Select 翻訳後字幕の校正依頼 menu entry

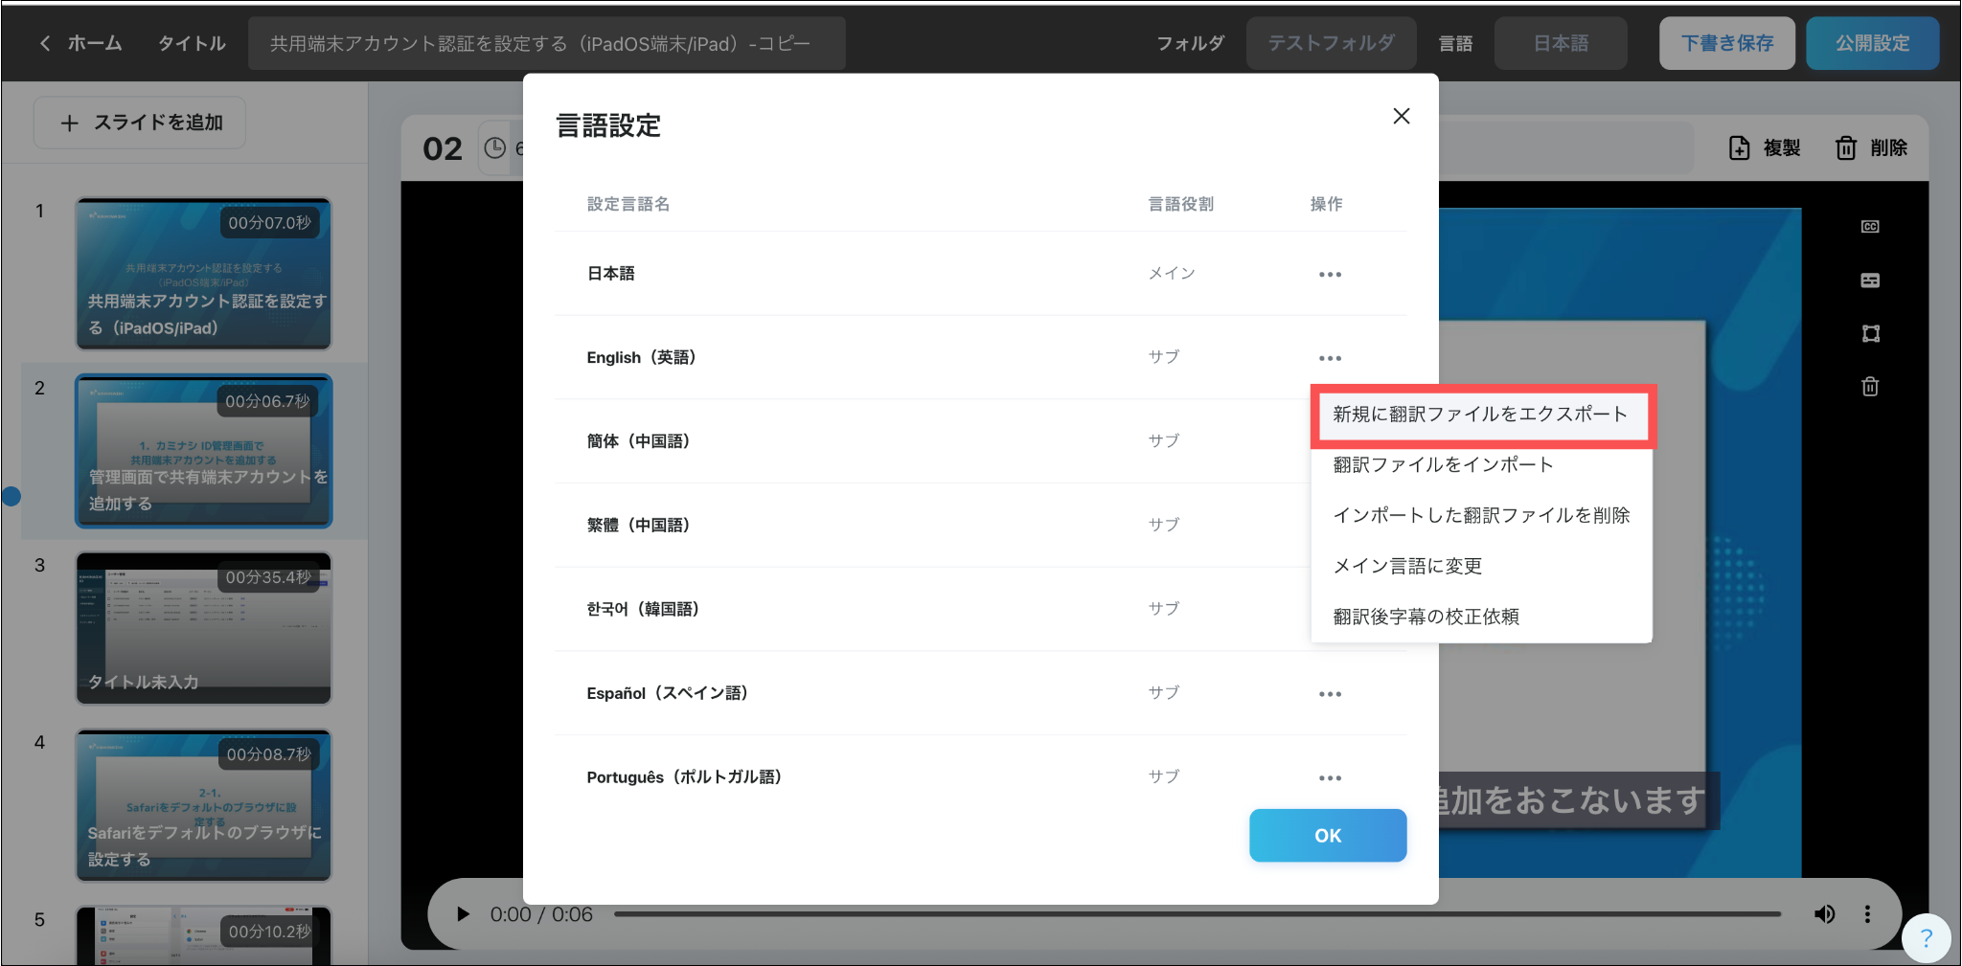pos(1481,617)
